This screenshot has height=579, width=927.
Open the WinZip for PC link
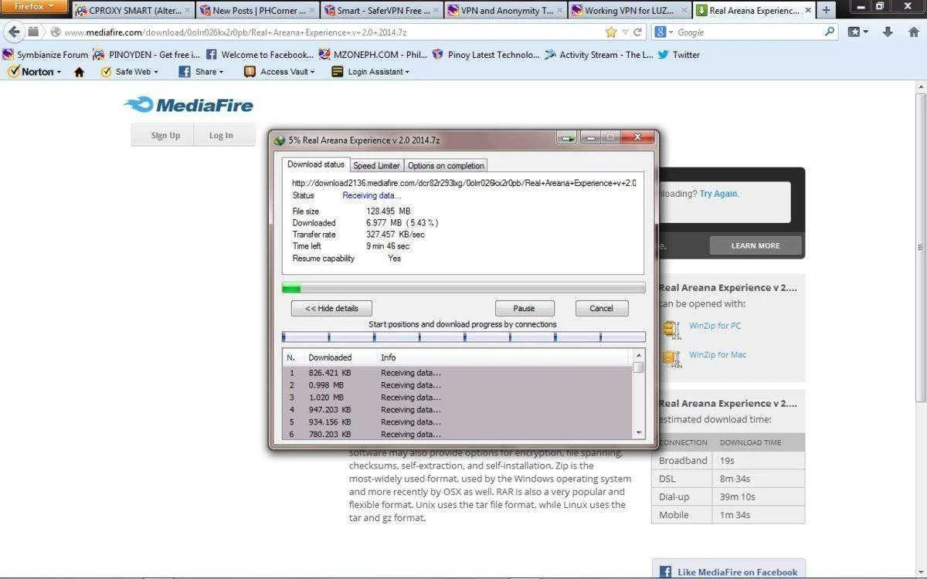pos(715,326)
